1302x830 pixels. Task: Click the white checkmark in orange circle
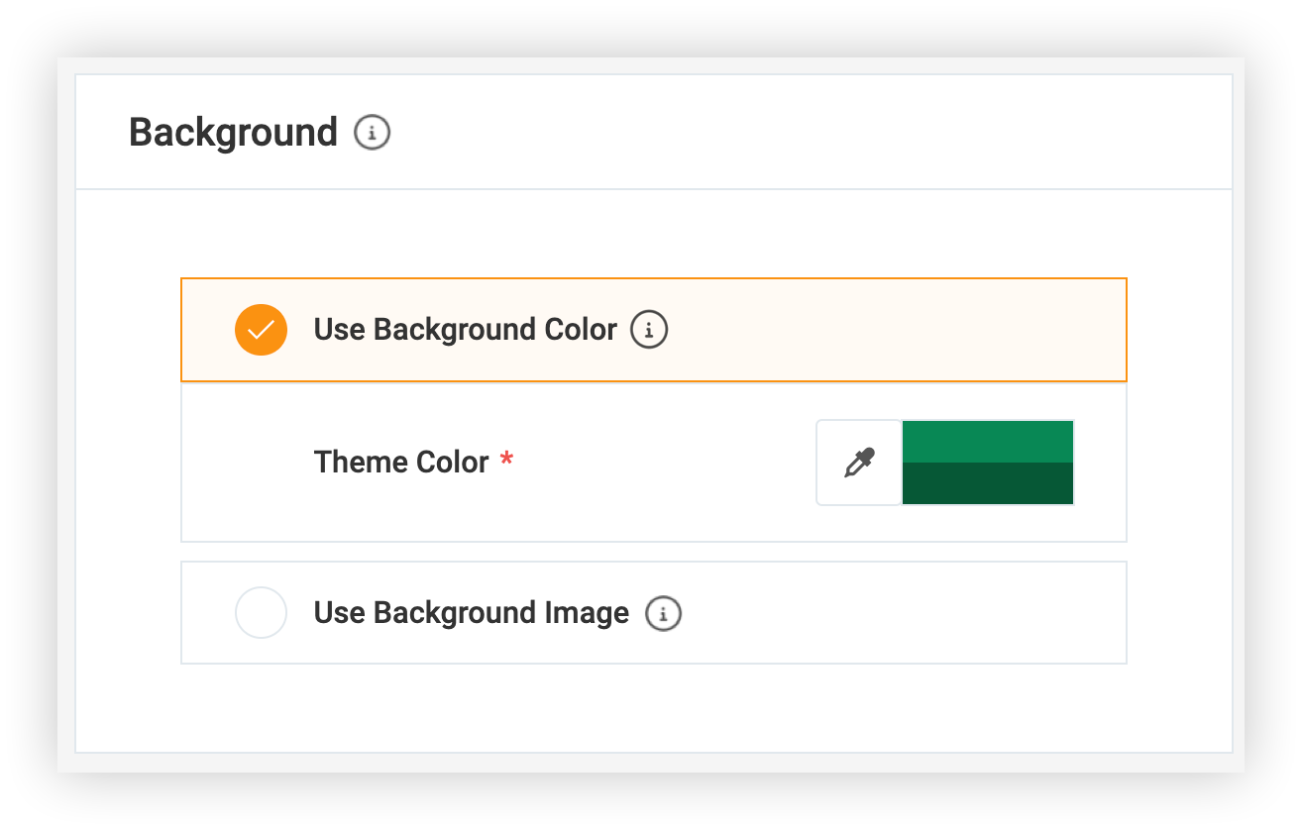pos(261,330)
